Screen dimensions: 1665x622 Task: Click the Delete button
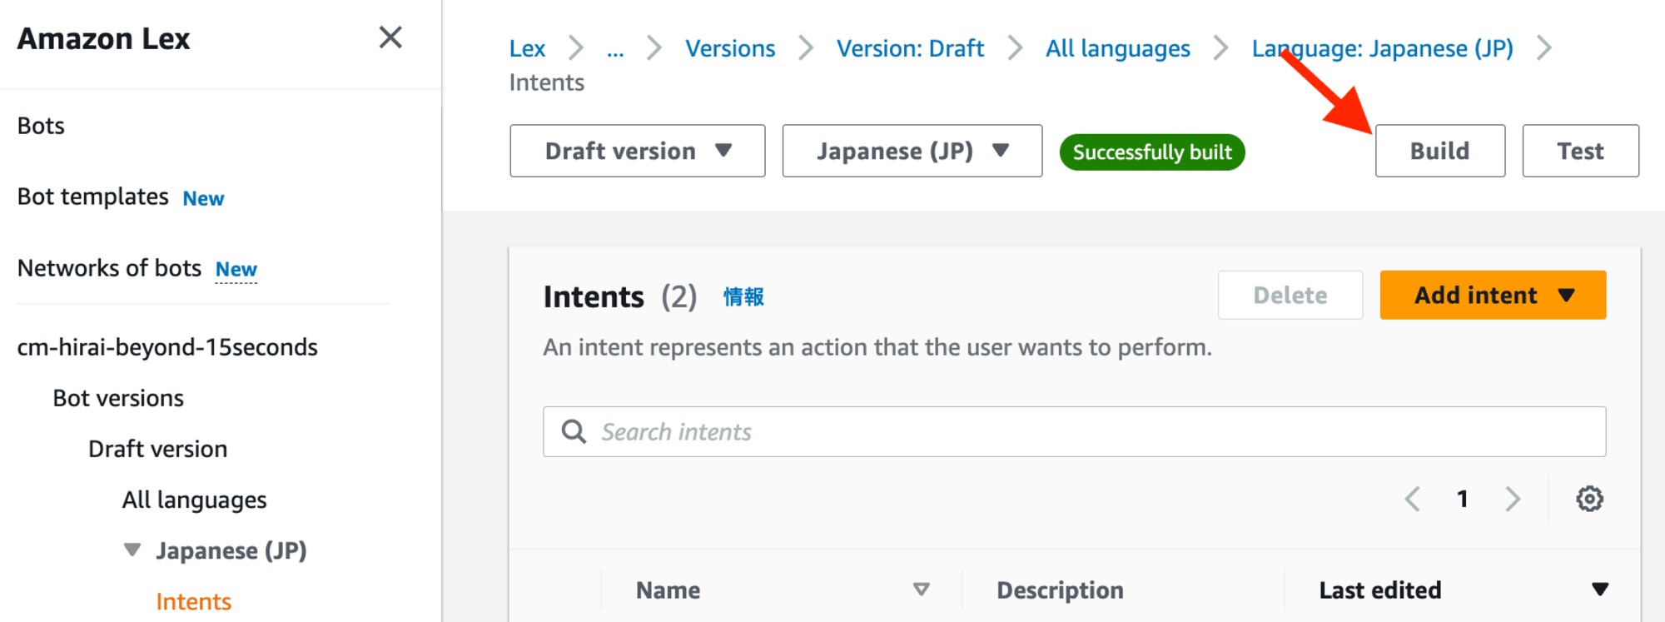1290,295
